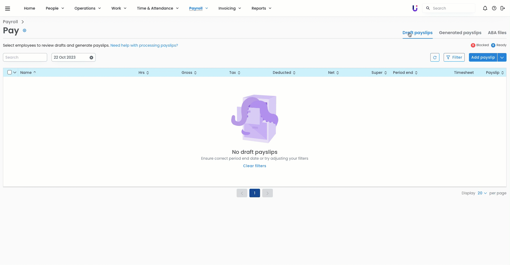Image resolution: width=510 pixels, height=265 pixels.
Task: Switch to Generated payslips tab
Action: coord(460,33)
